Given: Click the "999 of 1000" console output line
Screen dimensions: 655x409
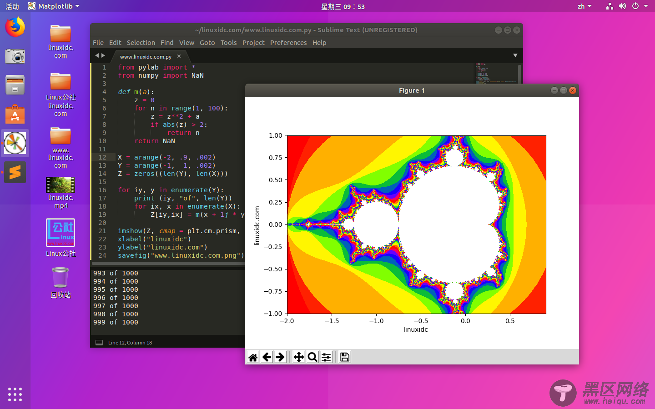Looking at the screenshot, I should click(x=116, y=322).
